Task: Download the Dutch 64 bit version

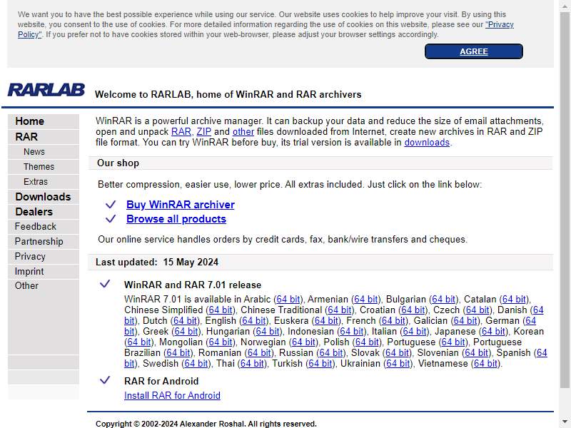Action: pos(186,320)
